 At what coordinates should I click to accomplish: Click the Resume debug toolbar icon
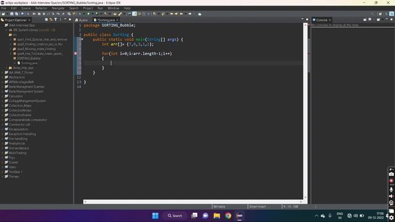pos(34,14)
